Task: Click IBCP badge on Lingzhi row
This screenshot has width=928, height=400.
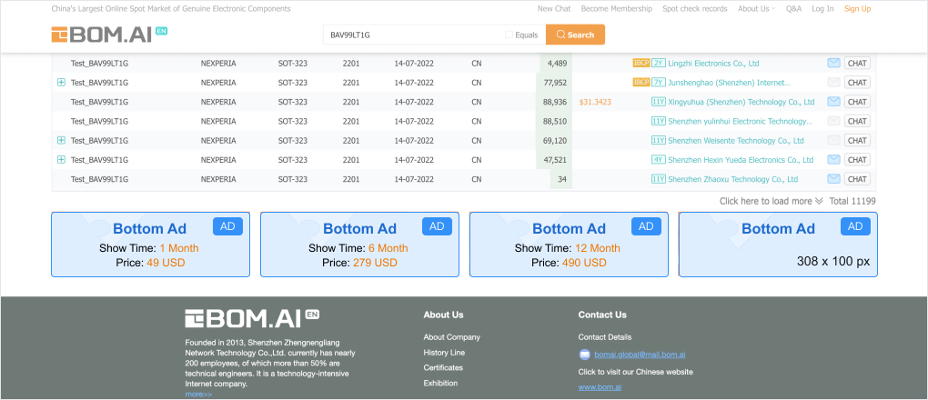Action: [x=641, y=63]
